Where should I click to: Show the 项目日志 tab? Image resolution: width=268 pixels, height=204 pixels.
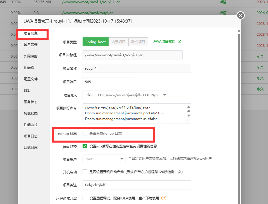(31, 136)
